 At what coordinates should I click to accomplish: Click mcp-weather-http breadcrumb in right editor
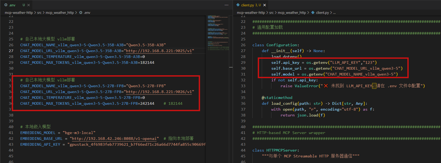pos(251,12)
